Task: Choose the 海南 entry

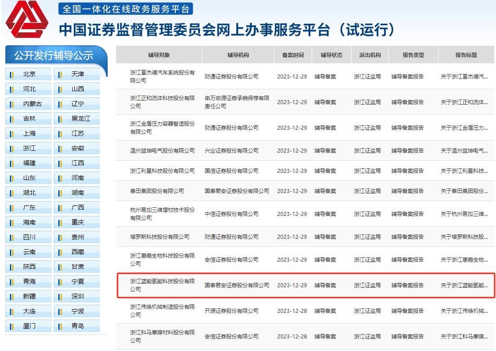Action: coord(28,223)
